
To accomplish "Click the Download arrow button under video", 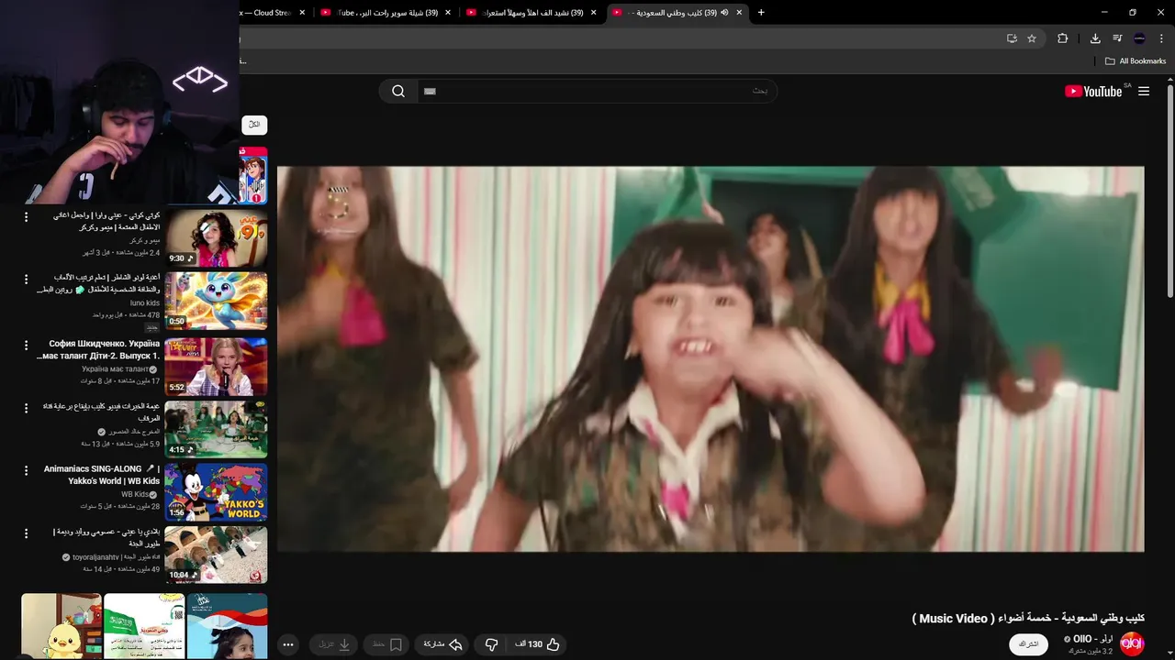I will pyautogui.click(x=335, y=644).
